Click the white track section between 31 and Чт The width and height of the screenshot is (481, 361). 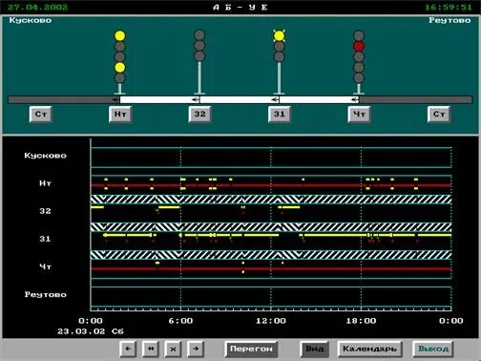(x=319, y=100)
